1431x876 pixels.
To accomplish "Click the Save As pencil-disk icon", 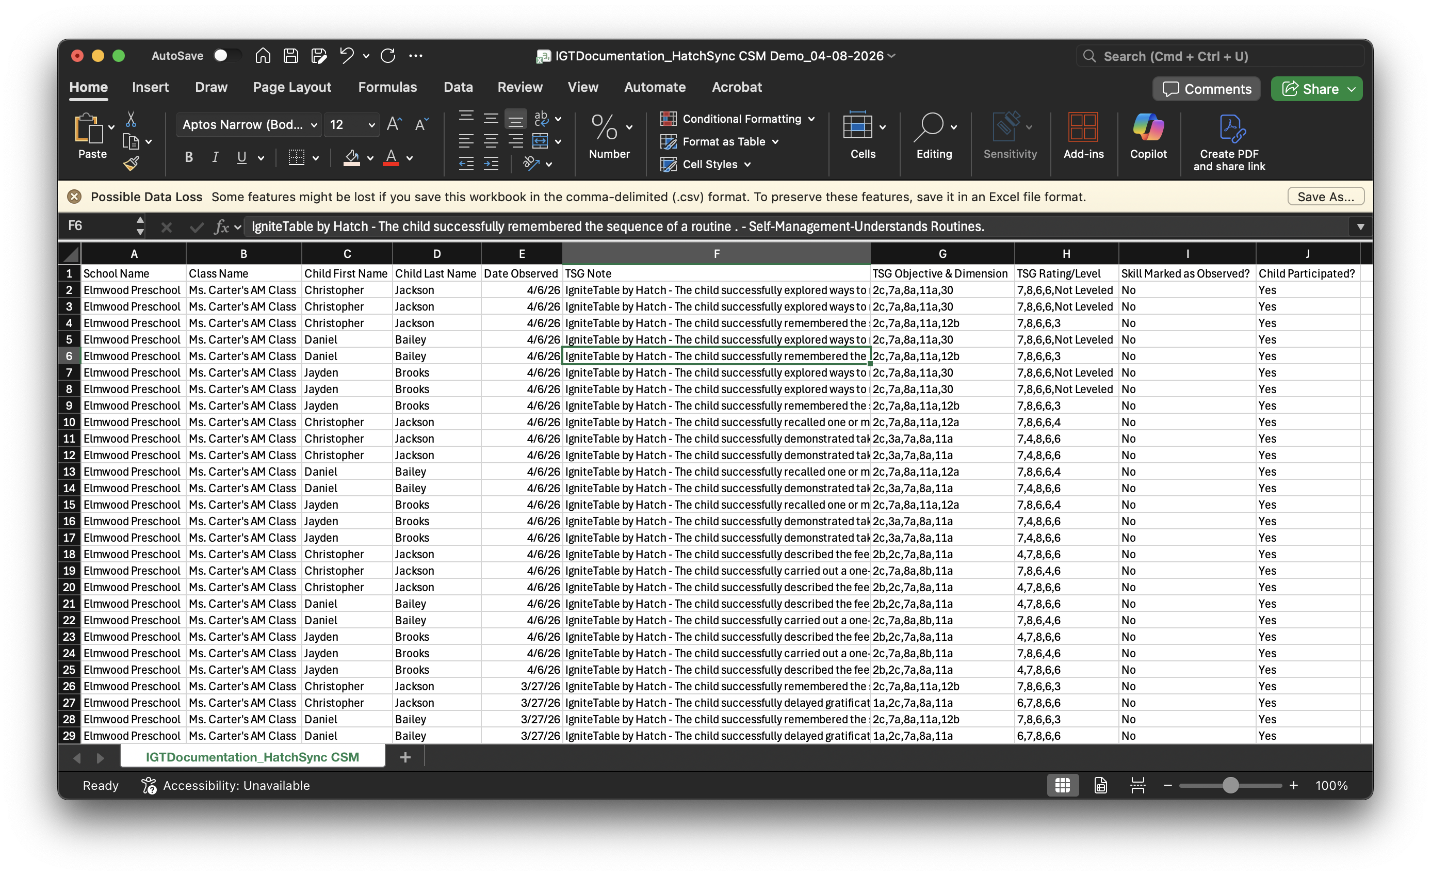I will click(319, 56).
